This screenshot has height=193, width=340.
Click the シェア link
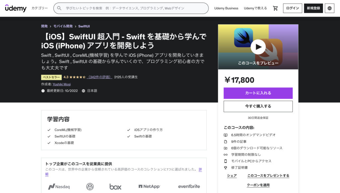pyautogui.click(x=232, y=176)
